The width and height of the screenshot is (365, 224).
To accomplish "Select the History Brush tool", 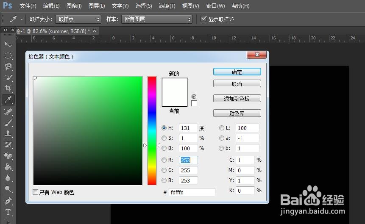I will pos(8,145).
